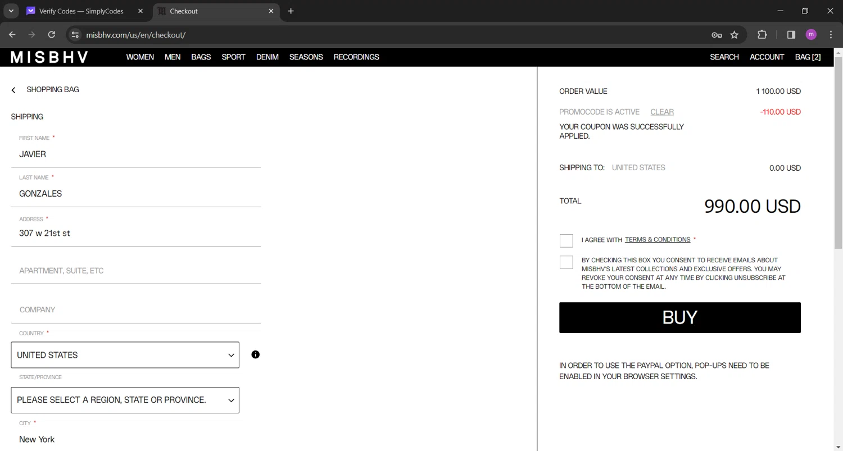The image size is (843, 451).
Task: Click the Last Name field with GONZALES
Action: coord(136,194)
